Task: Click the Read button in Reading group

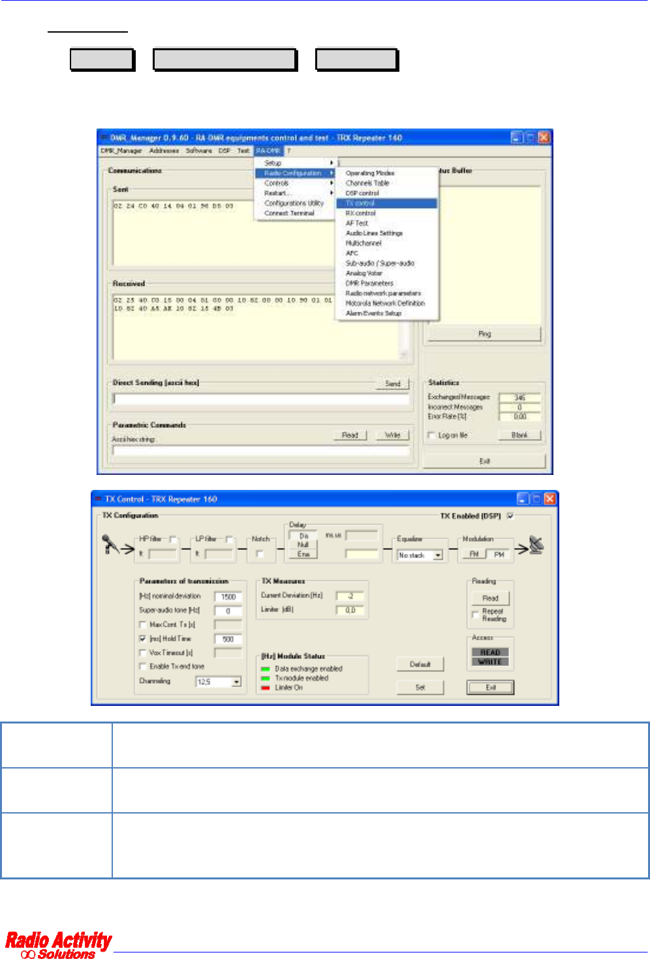Action: (x=491, y=598)
